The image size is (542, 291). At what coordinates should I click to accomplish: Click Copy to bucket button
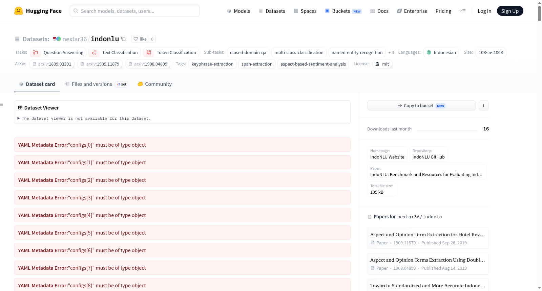pyautogui.click(x=421, y=105)
